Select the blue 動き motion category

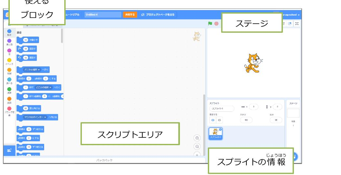coord(9,32)
